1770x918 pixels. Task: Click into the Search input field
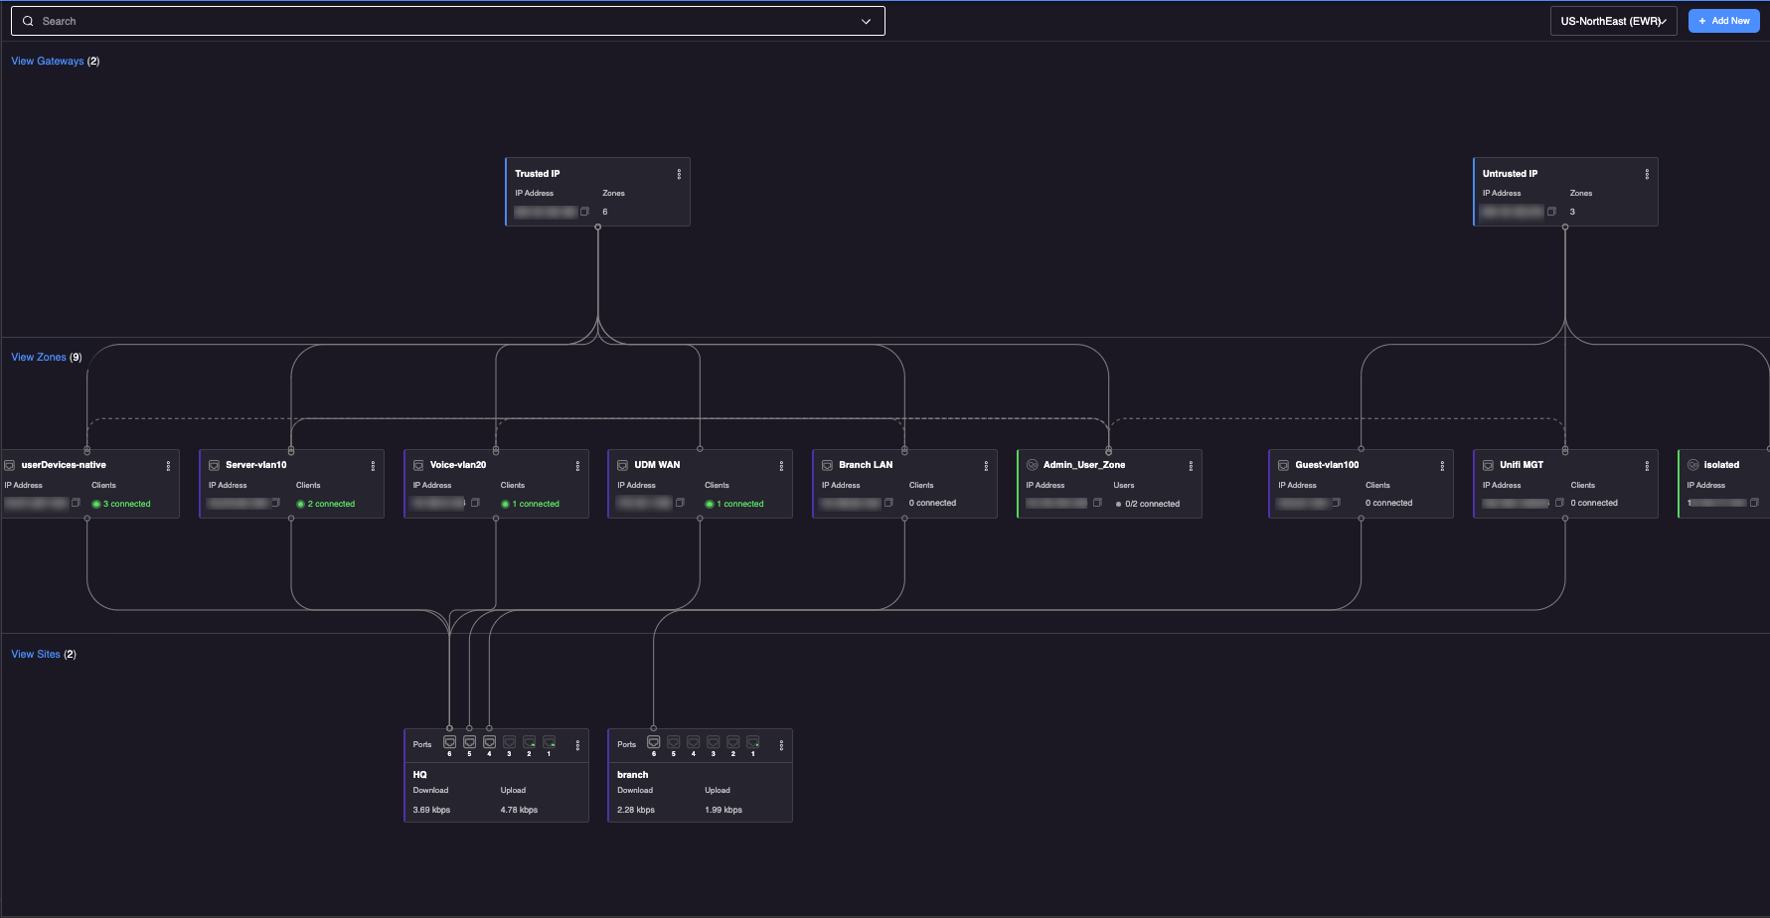pos(437,21)
